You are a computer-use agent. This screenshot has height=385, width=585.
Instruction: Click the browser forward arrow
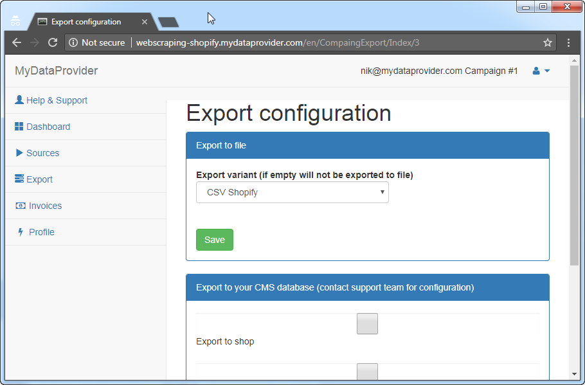tap(35, 42)
